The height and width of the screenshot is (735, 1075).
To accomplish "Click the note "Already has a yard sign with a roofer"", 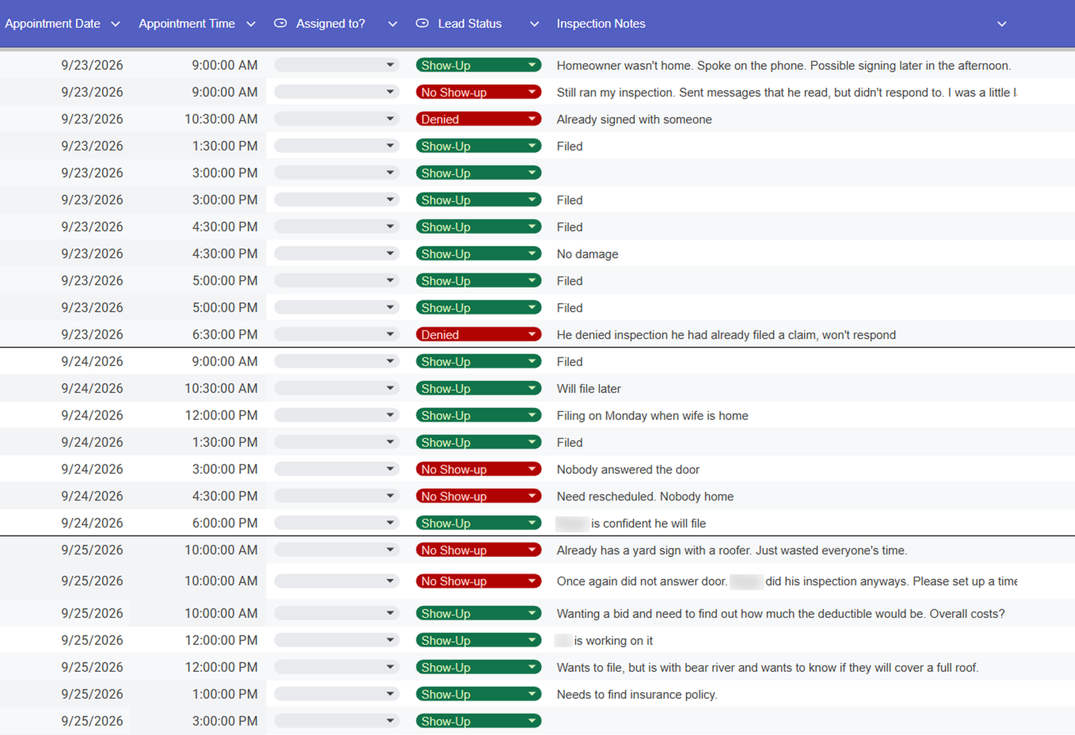I will pos(732,550).
